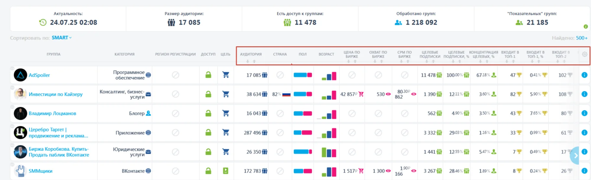The height and width of the screenshot is (180, 591).
Task: Click age bar chart in Биржа Коробкова row
Action: pyautogui.click(x=329, y=152)
